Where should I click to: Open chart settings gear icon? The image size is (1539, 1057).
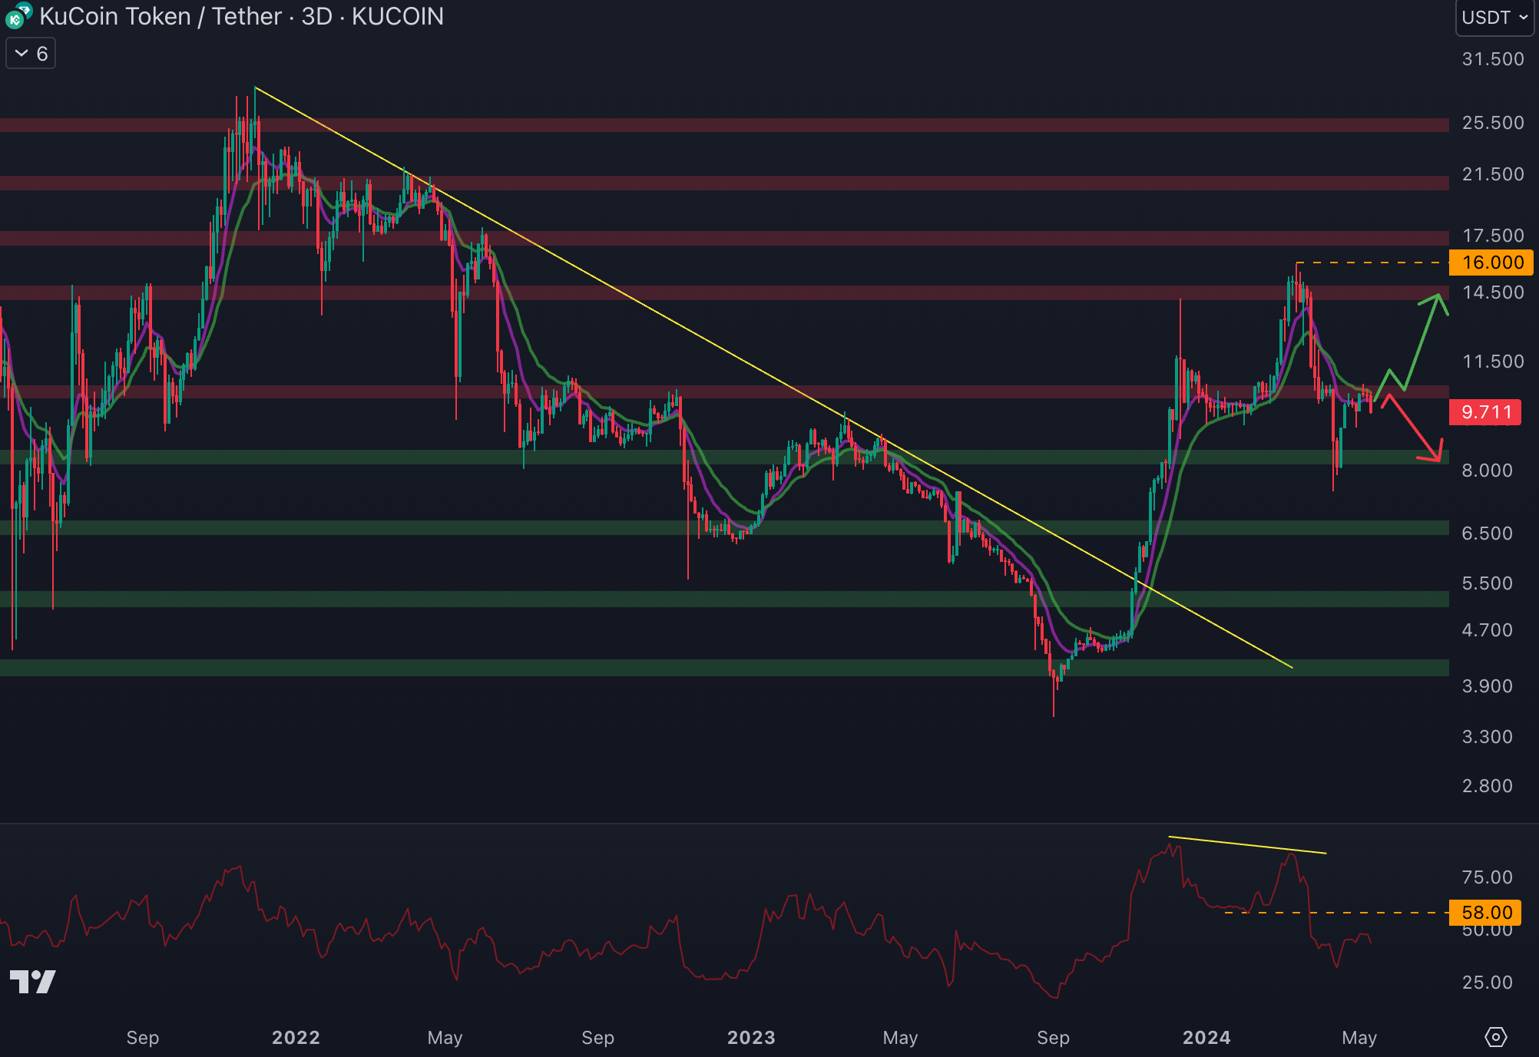(x=1495, y=1037)
